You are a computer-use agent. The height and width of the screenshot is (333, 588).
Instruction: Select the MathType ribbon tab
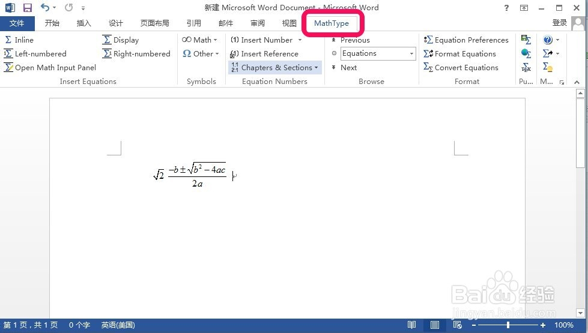(x=332, y=23)
